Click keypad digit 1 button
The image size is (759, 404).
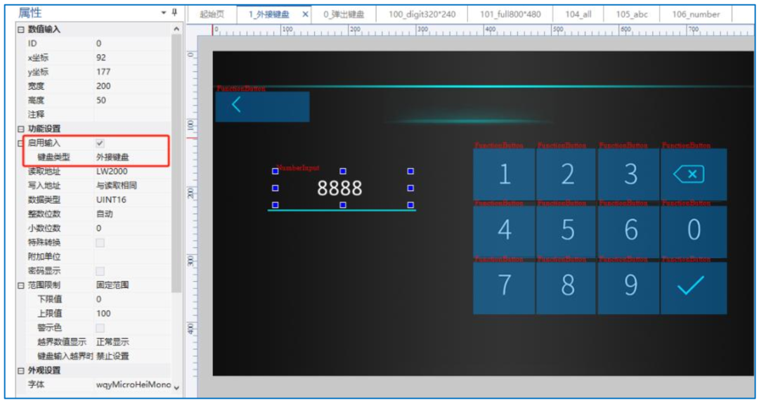pyautogui.click(x=504, y=174)
